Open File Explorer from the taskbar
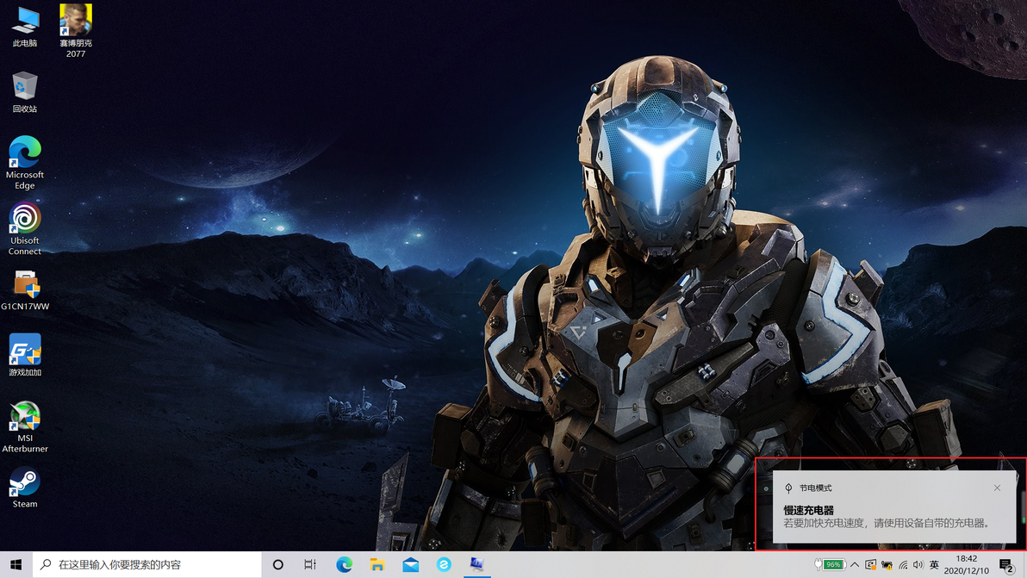This screenshot has width=1027, height=578. click(x=377, y=564)
